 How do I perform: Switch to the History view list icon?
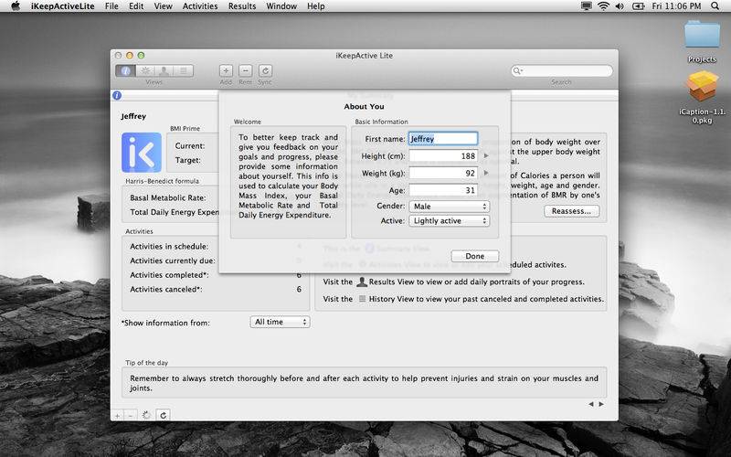tap(184, 71)
